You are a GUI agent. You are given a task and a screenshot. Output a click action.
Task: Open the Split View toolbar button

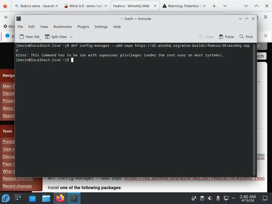coord(56,37)
